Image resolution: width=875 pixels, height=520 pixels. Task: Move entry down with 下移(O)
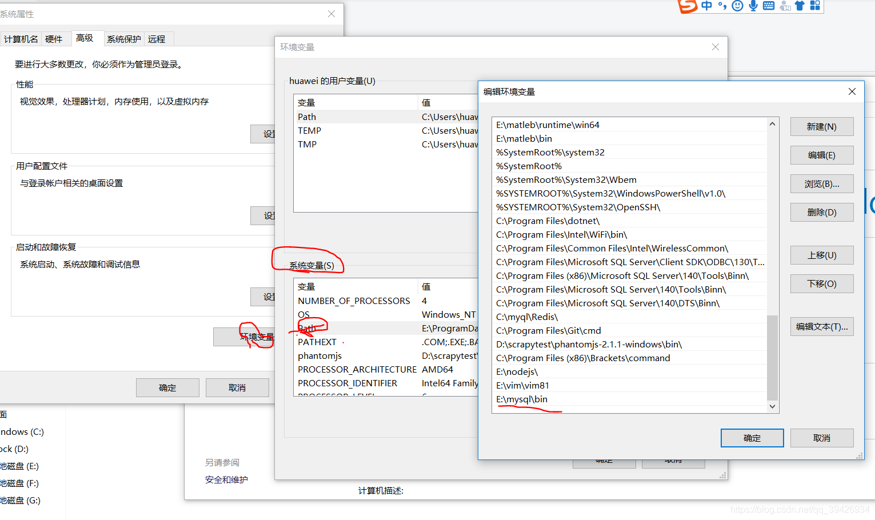pyautogui.click(x=822, y=284)
